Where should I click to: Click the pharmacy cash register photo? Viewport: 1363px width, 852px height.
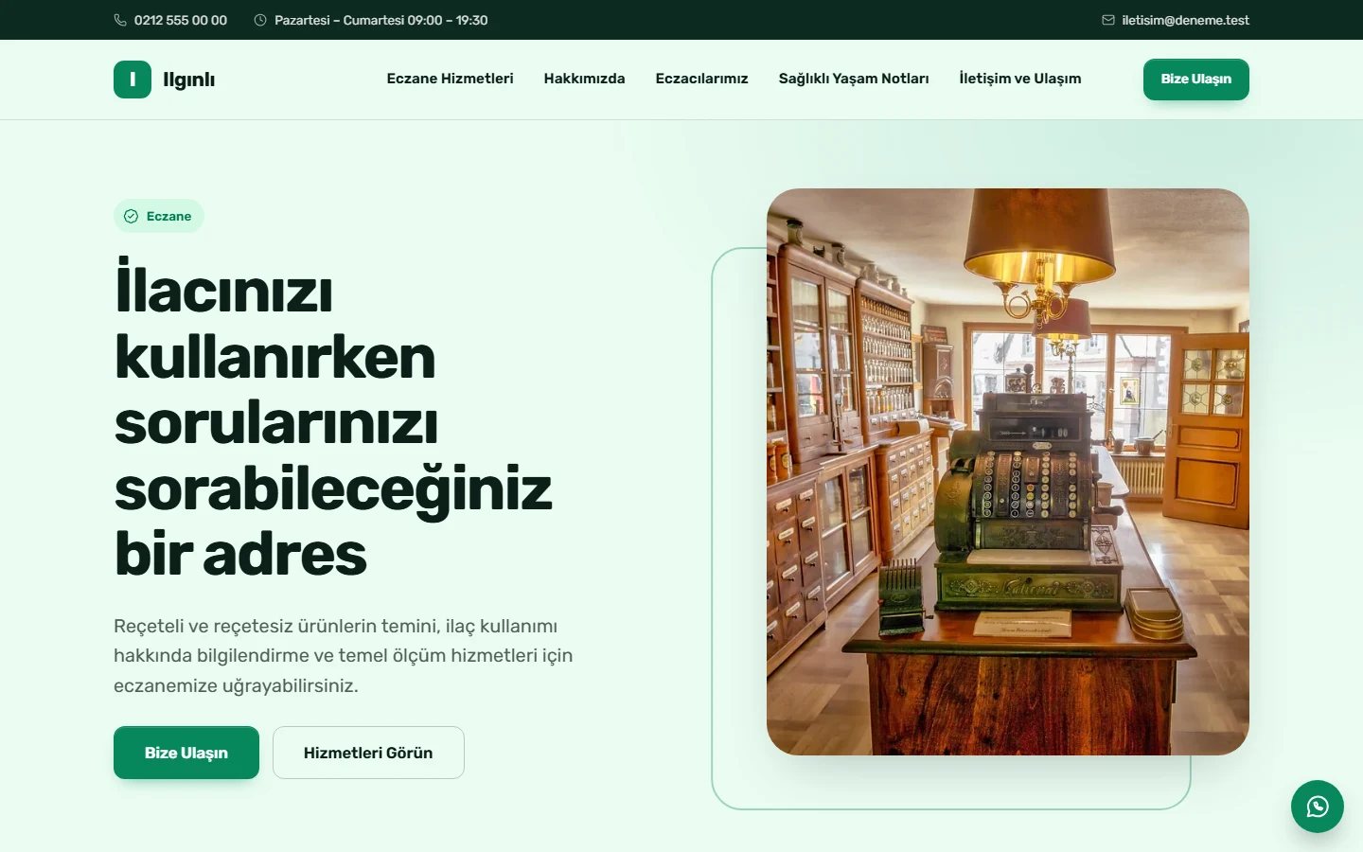tap(1008, 471)
